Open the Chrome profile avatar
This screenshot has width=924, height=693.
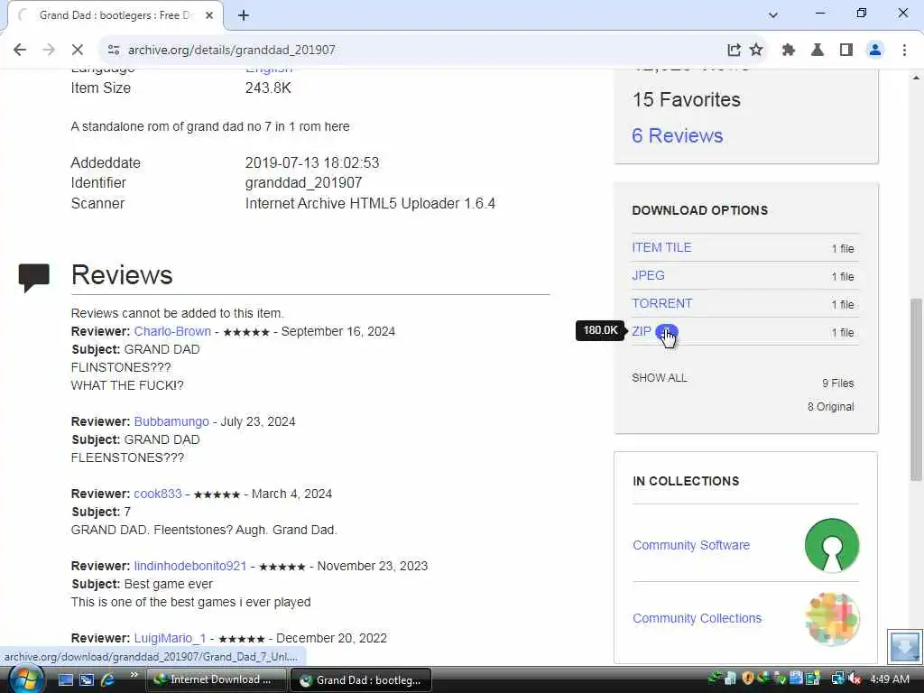pos(875,51)
